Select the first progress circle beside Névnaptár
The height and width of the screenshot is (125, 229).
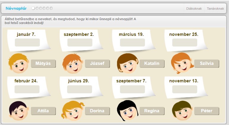[33, 8]
